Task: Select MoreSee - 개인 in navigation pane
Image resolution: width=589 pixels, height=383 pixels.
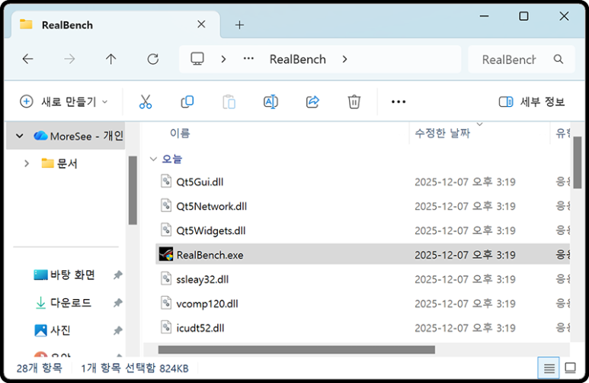Action: coord(66,136)
